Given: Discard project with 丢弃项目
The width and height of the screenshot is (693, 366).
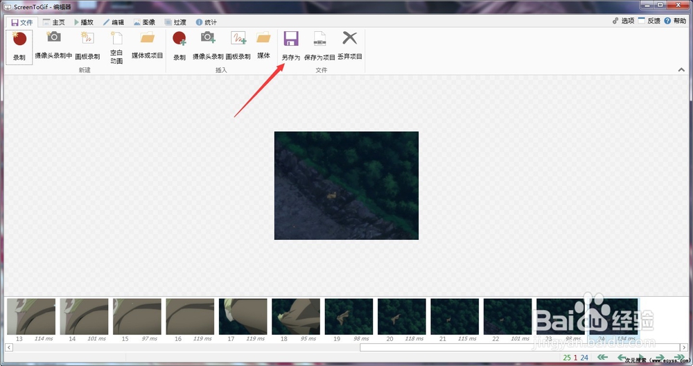Looking at the screenshot, I should coord(349,46).
